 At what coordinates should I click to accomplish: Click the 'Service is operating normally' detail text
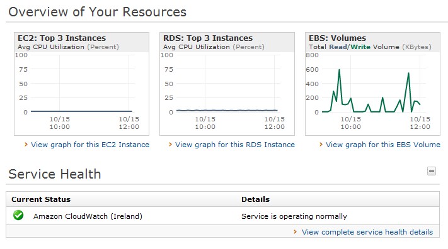coord(294,216)
